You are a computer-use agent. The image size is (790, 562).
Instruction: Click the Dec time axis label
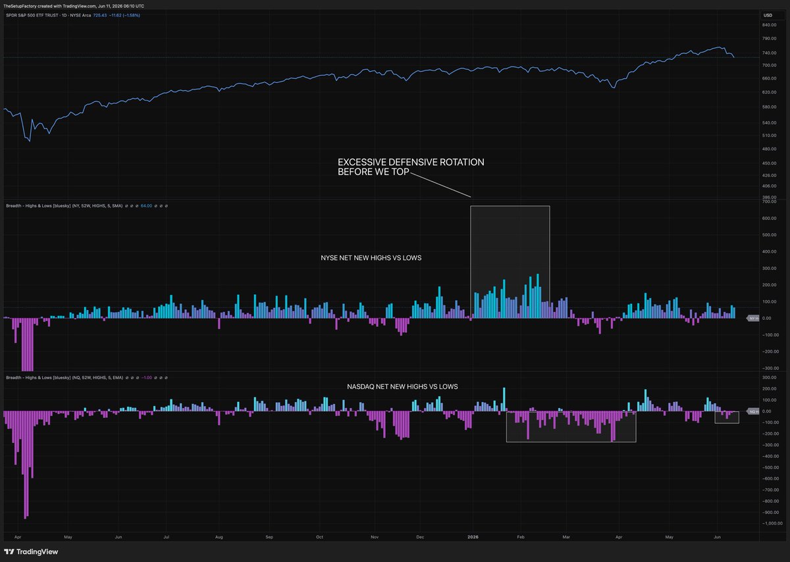click(420, 537)
